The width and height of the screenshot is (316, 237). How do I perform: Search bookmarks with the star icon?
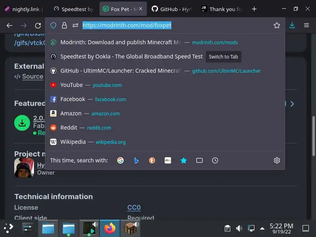(184, 160)
